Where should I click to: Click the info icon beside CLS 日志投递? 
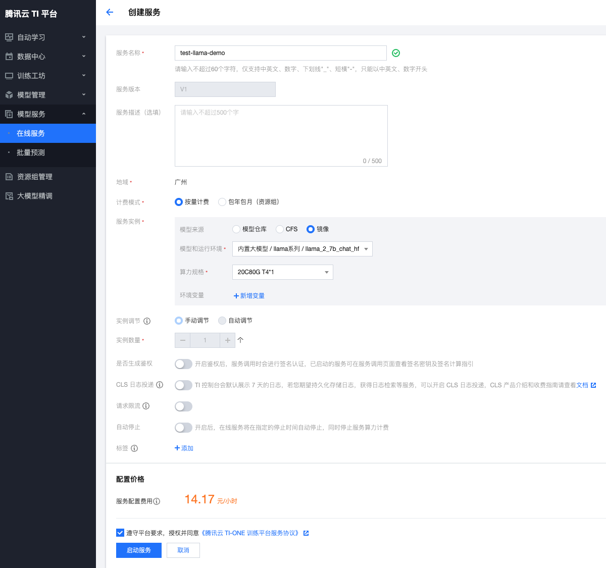[x=160, y=385]
